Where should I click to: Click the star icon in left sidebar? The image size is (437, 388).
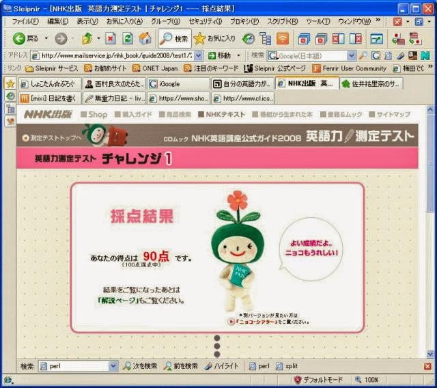[10, 83]
